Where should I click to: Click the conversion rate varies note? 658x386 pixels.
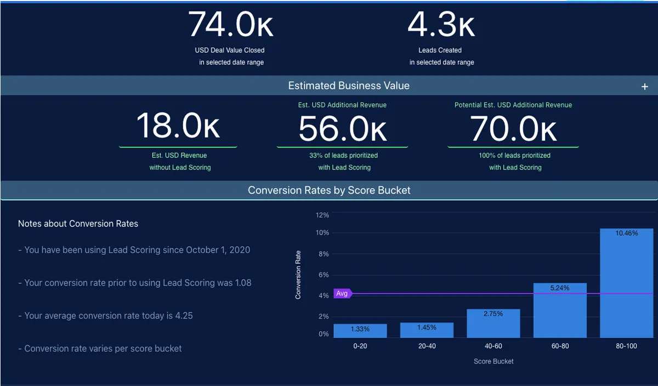click(x=100, y=349)
